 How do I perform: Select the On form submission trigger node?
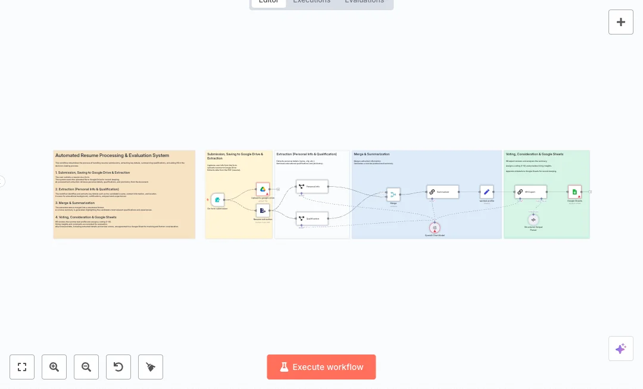point(218,200)
